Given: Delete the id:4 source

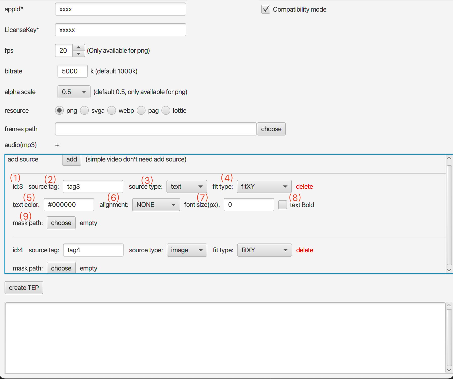Looking at the screenshot, I should pyautogui.click(x=305, y=250).
